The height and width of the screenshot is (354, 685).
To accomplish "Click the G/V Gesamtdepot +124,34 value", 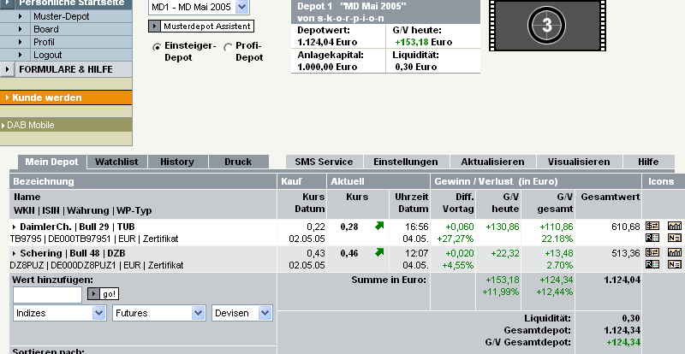I will click(x=624, y=342).
